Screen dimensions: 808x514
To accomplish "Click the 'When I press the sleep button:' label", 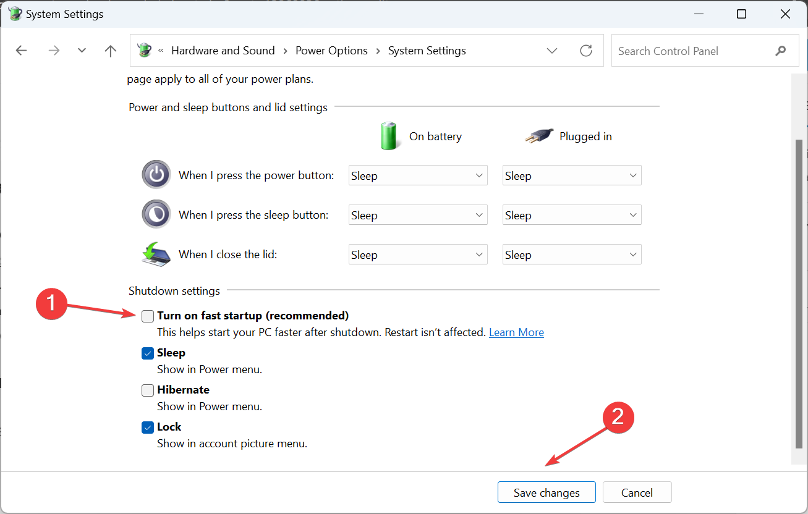I will [x=253, y=215].
